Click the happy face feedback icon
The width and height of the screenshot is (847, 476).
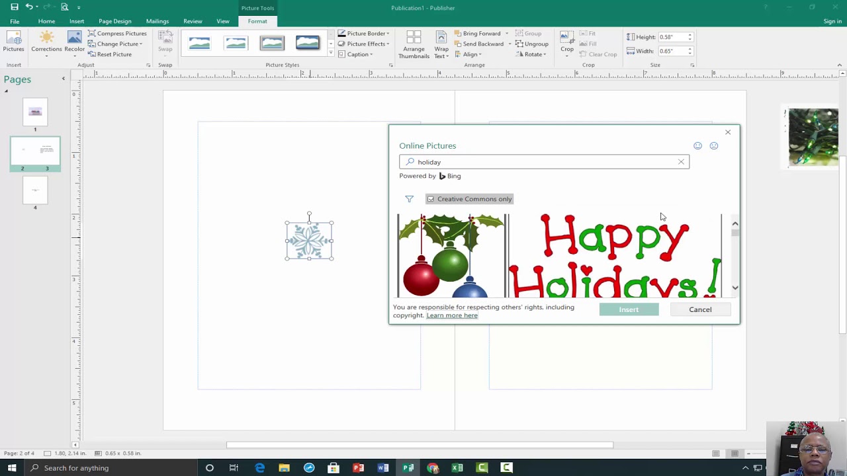pyautogui.click(x=697, y=145)
